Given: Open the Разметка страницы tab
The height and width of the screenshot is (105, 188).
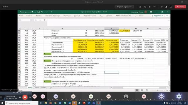Looking at the screenshot, I should [53, 16].
